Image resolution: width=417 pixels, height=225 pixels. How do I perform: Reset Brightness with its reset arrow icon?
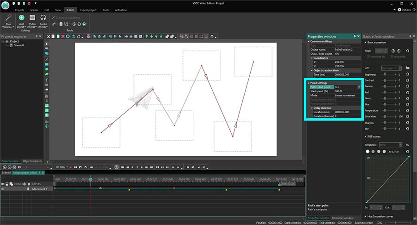407,74
